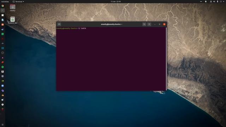
Task: Click the terminal's vertical scrollbar
Action: pos(166,59)
